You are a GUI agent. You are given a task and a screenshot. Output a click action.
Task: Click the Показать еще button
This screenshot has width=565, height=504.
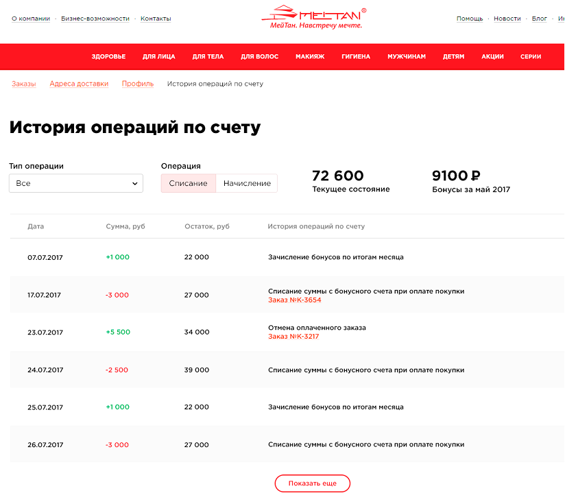313,483
